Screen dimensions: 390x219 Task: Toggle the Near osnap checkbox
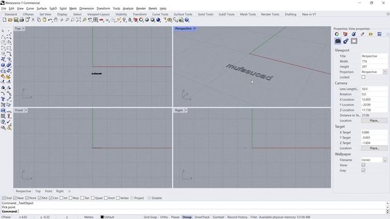15,198
